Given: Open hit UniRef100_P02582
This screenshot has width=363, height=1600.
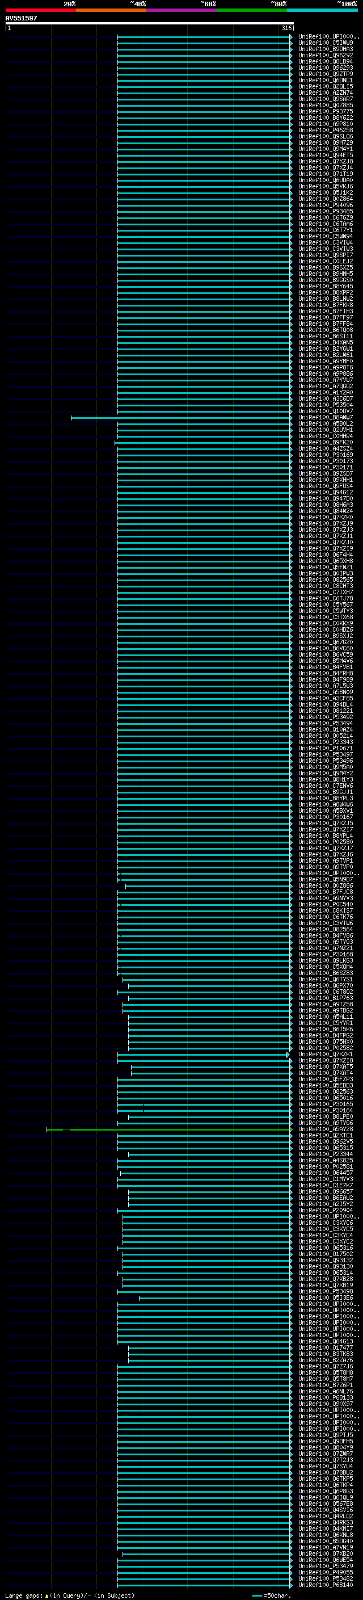Looking at the screenshot, I should [x=326, y=1048].
